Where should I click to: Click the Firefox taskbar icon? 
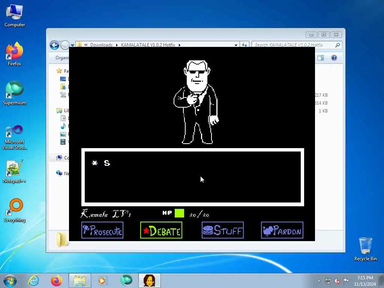(56, 280)
